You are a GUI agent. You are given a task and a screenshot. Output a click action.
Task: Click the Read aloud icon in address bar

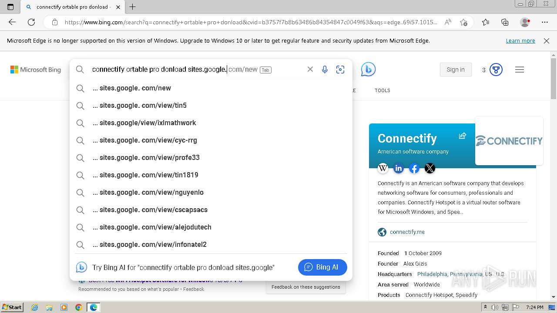tap(448, 22)
